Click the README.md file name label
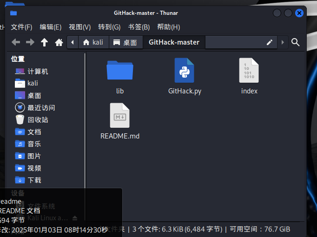 (x=120, y=136)
